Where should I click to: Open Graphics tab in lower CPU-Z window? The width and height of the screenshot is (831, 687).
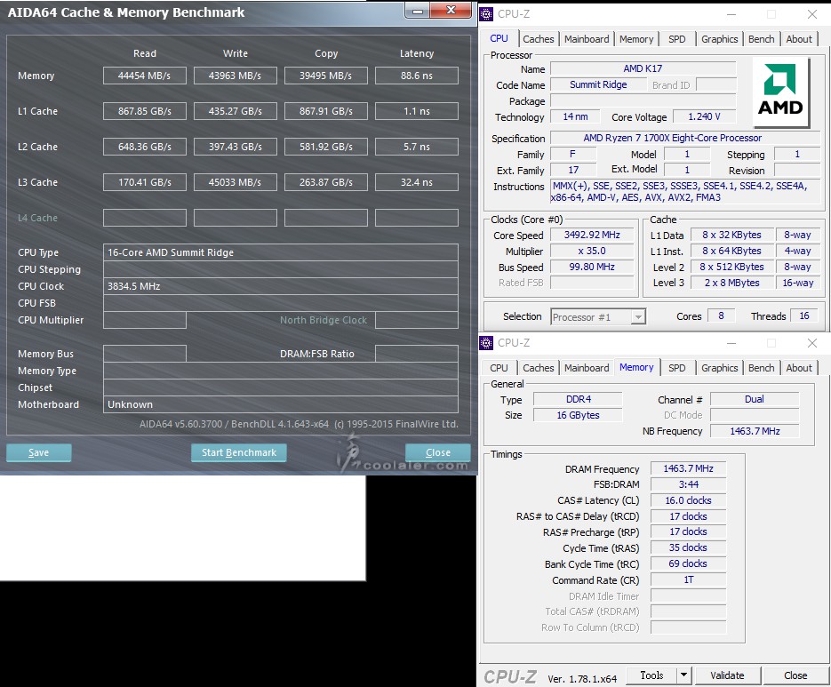pyautogui.click(x=719, y=368)
